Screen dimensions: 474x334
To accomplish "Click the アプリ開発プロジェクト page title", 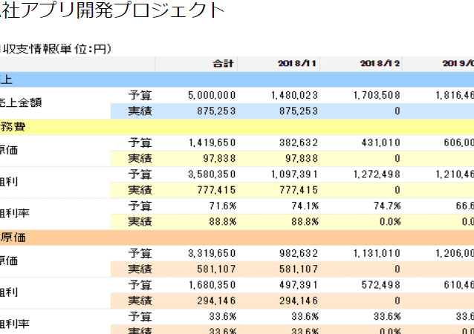I will (x=123, y=10).
